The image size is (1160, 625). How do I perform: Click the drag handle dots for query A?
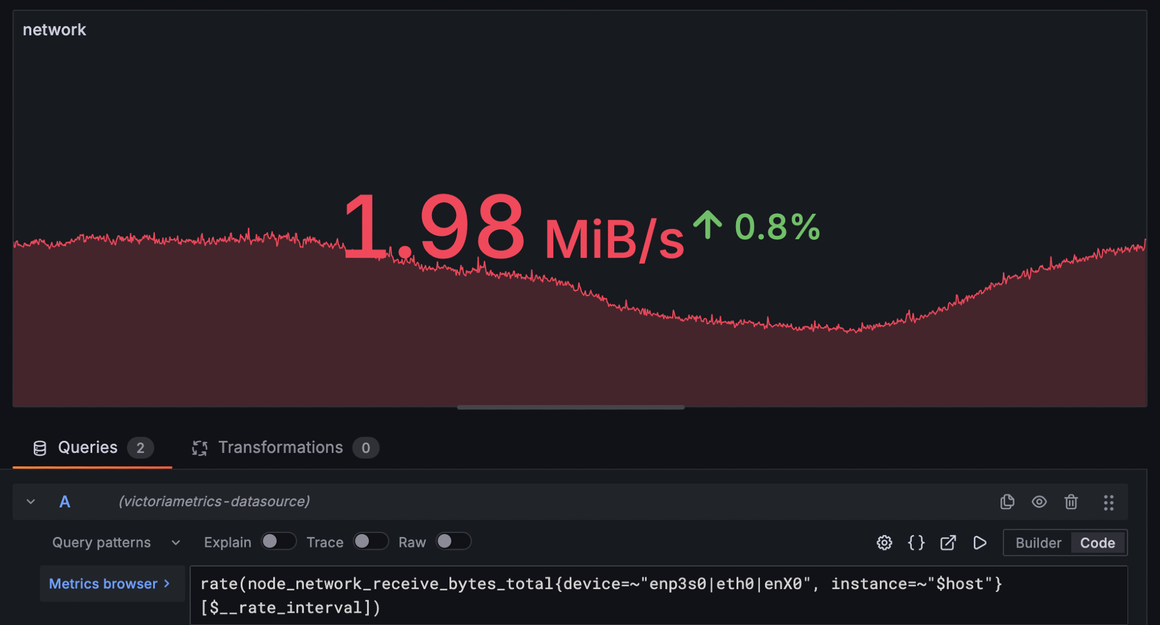[x=1108, y=502]
